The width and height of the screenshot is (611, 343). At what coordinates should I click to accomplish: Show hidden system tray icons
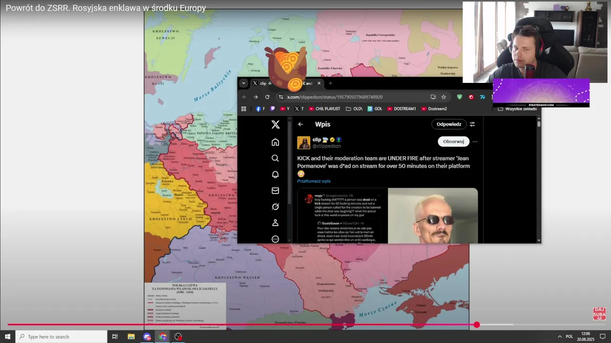(559, 336)
